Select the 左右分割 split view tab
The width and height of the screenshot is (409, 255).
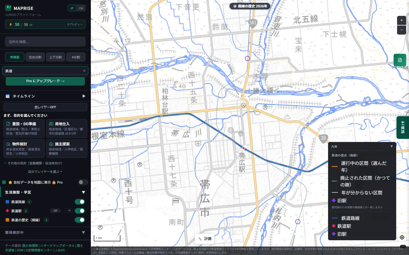(35, 57)
